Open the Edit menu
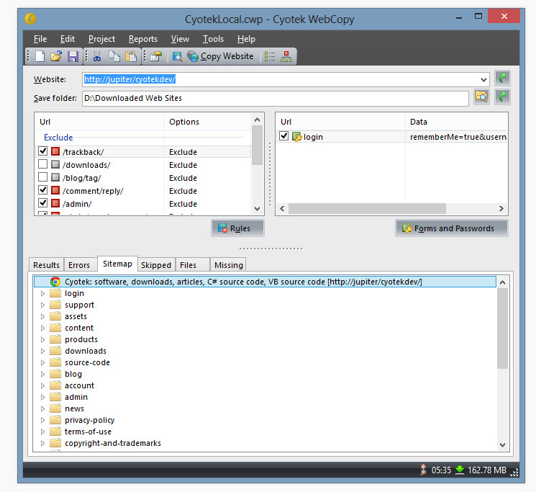Viewport: 536px width, 492px height. [x=68, y=39]
